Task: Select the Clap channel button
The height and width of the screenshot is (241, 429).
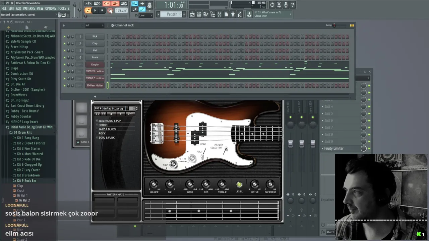Action: (x=95, y=44)
